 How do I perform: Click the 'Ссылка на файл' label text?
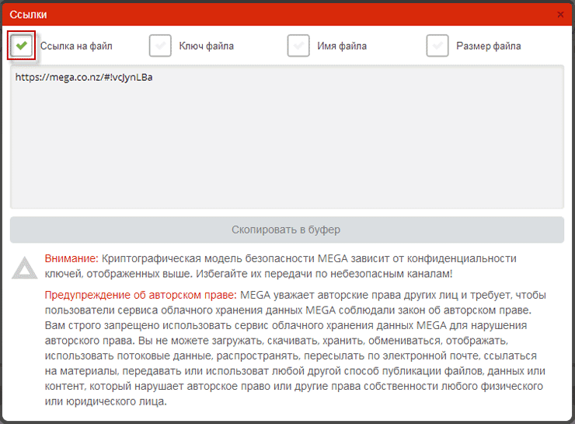76,46
